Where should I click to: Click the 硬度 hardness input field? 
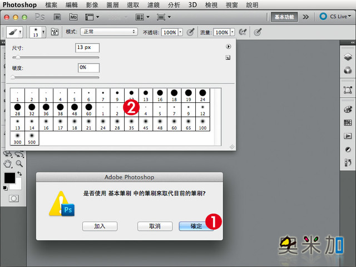tap(88, 68)
